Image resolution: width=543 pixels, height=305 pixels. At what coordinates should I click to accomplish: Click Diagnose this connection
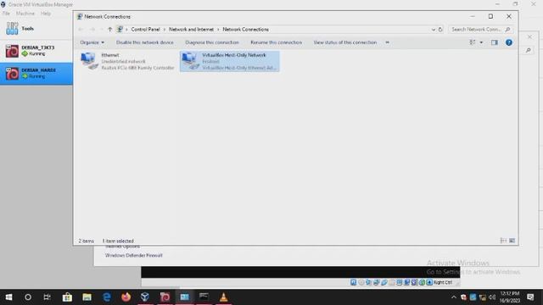click(212, 42)
